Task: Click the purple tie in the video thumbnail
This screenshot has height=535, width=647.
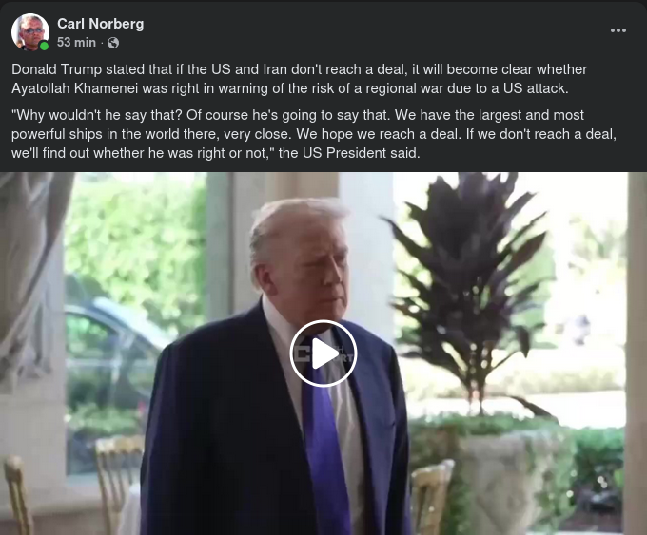Action: point(326,445)
